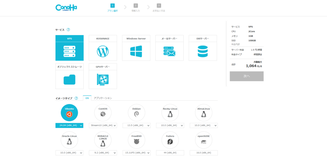
Task: Click the 1.9 円/時間 server fee
Action: coord(256,50)
